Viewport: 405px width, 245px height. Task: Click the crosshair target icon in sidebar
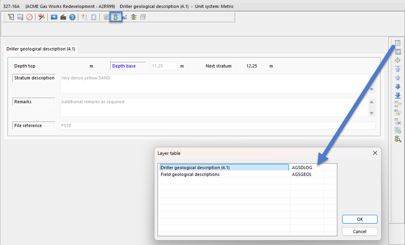click(x=398, y=60)
